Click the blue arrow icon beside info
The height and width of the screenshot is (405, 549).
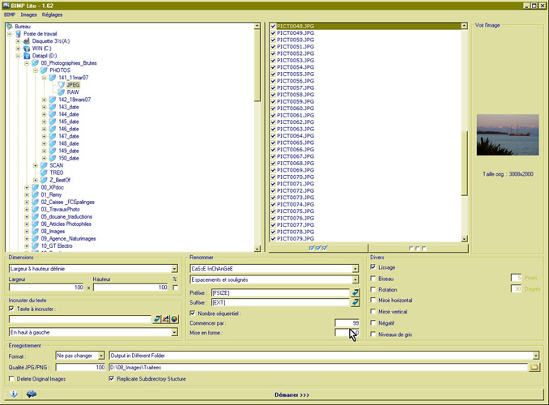click(32, 394)
